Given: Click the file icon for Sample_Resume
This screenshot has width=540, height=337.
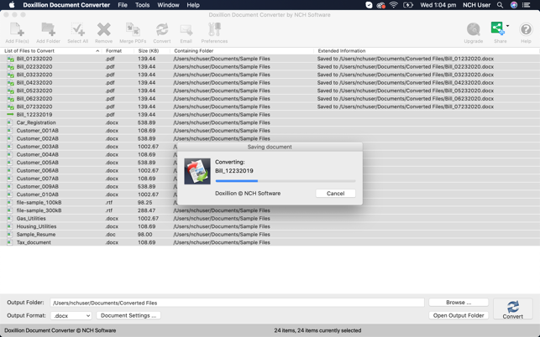Looking at the screenshot, I should point(9,235).
